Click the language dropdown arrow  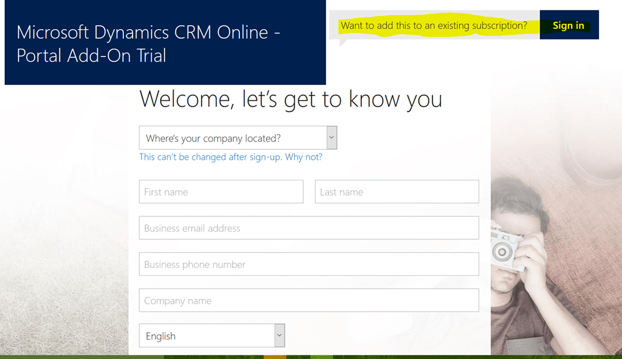pyautogui.click(x=279, y=335)
